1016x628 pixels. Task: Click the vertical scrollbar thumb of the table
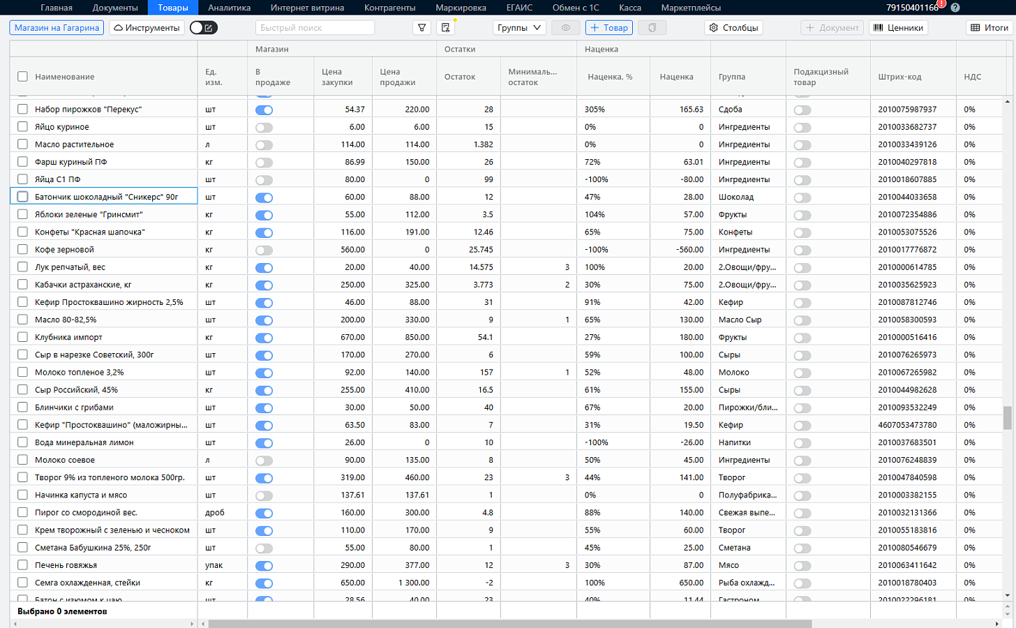point(1007,417)
